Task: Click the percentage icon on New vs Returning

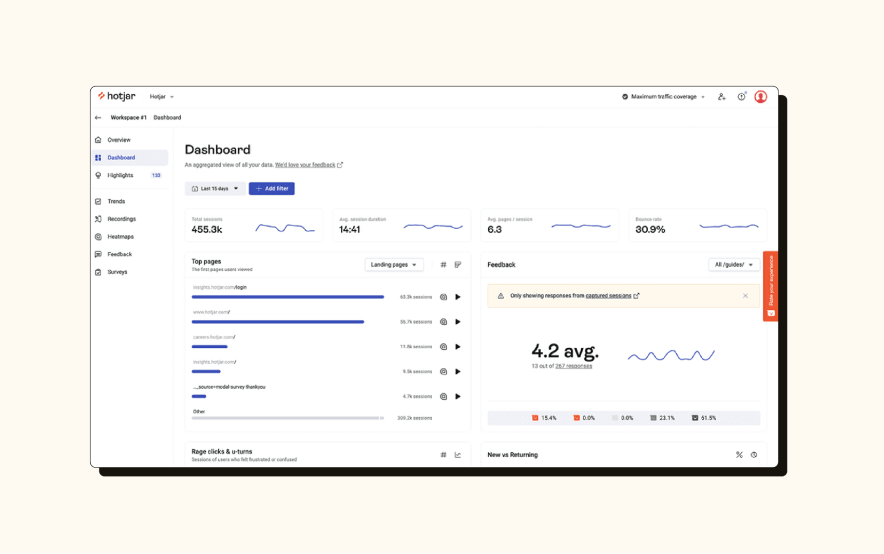Action: (739, 454)
